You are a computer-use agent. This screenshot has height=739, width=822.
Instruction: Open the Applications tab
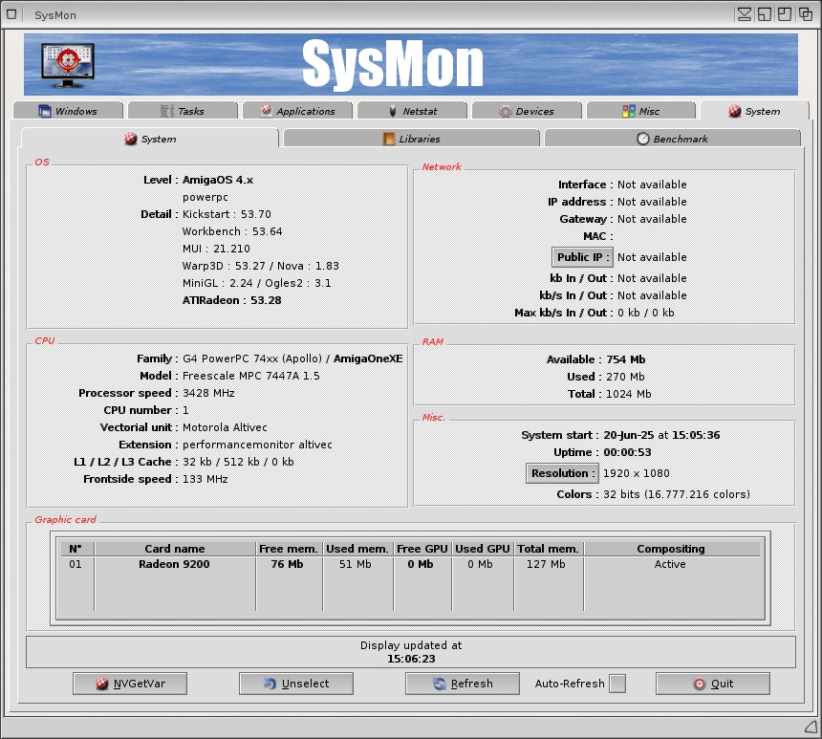click(x=297, y=111)
